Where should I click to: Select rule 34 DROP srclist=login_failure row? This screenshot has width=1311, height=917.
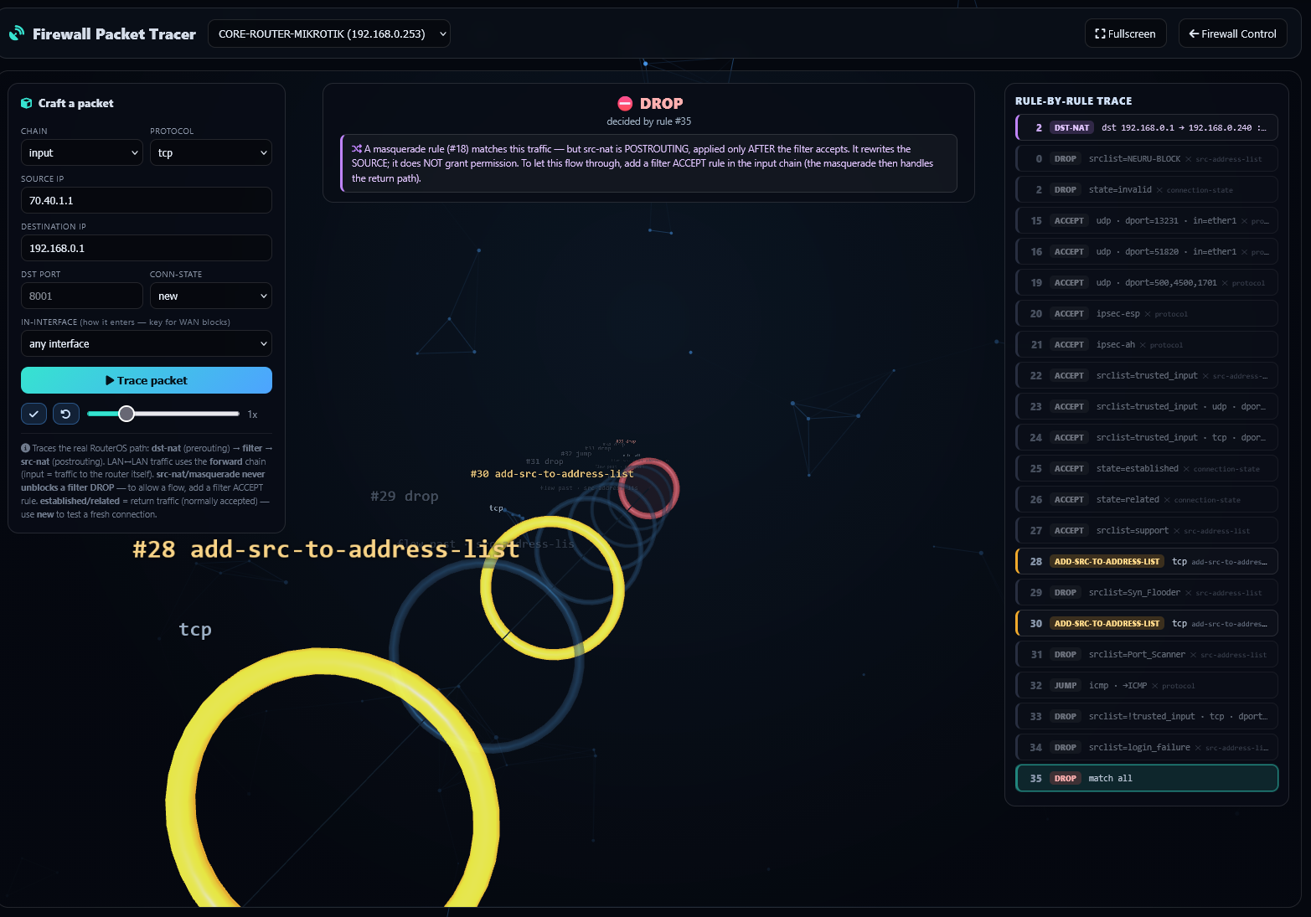[x=1147, y=747]
